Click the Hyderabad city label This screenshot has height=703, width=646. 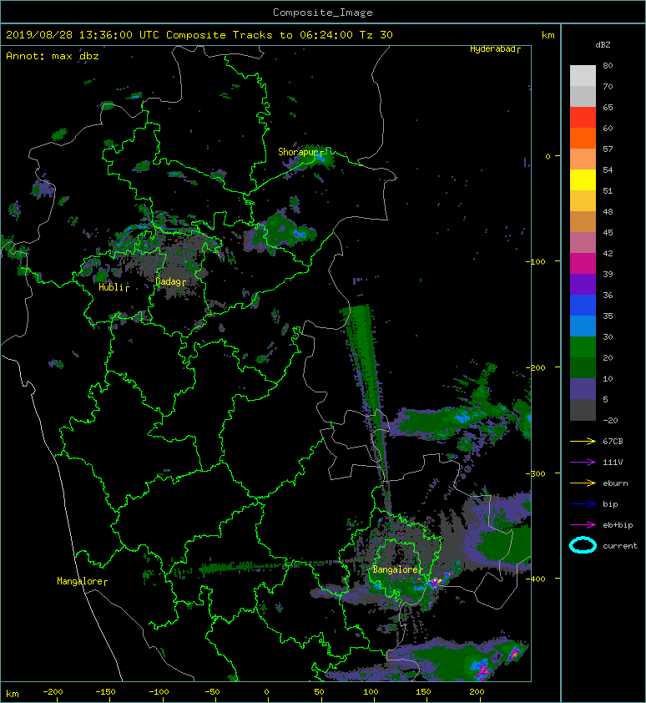pyautogui.click(x=492, y=49)
